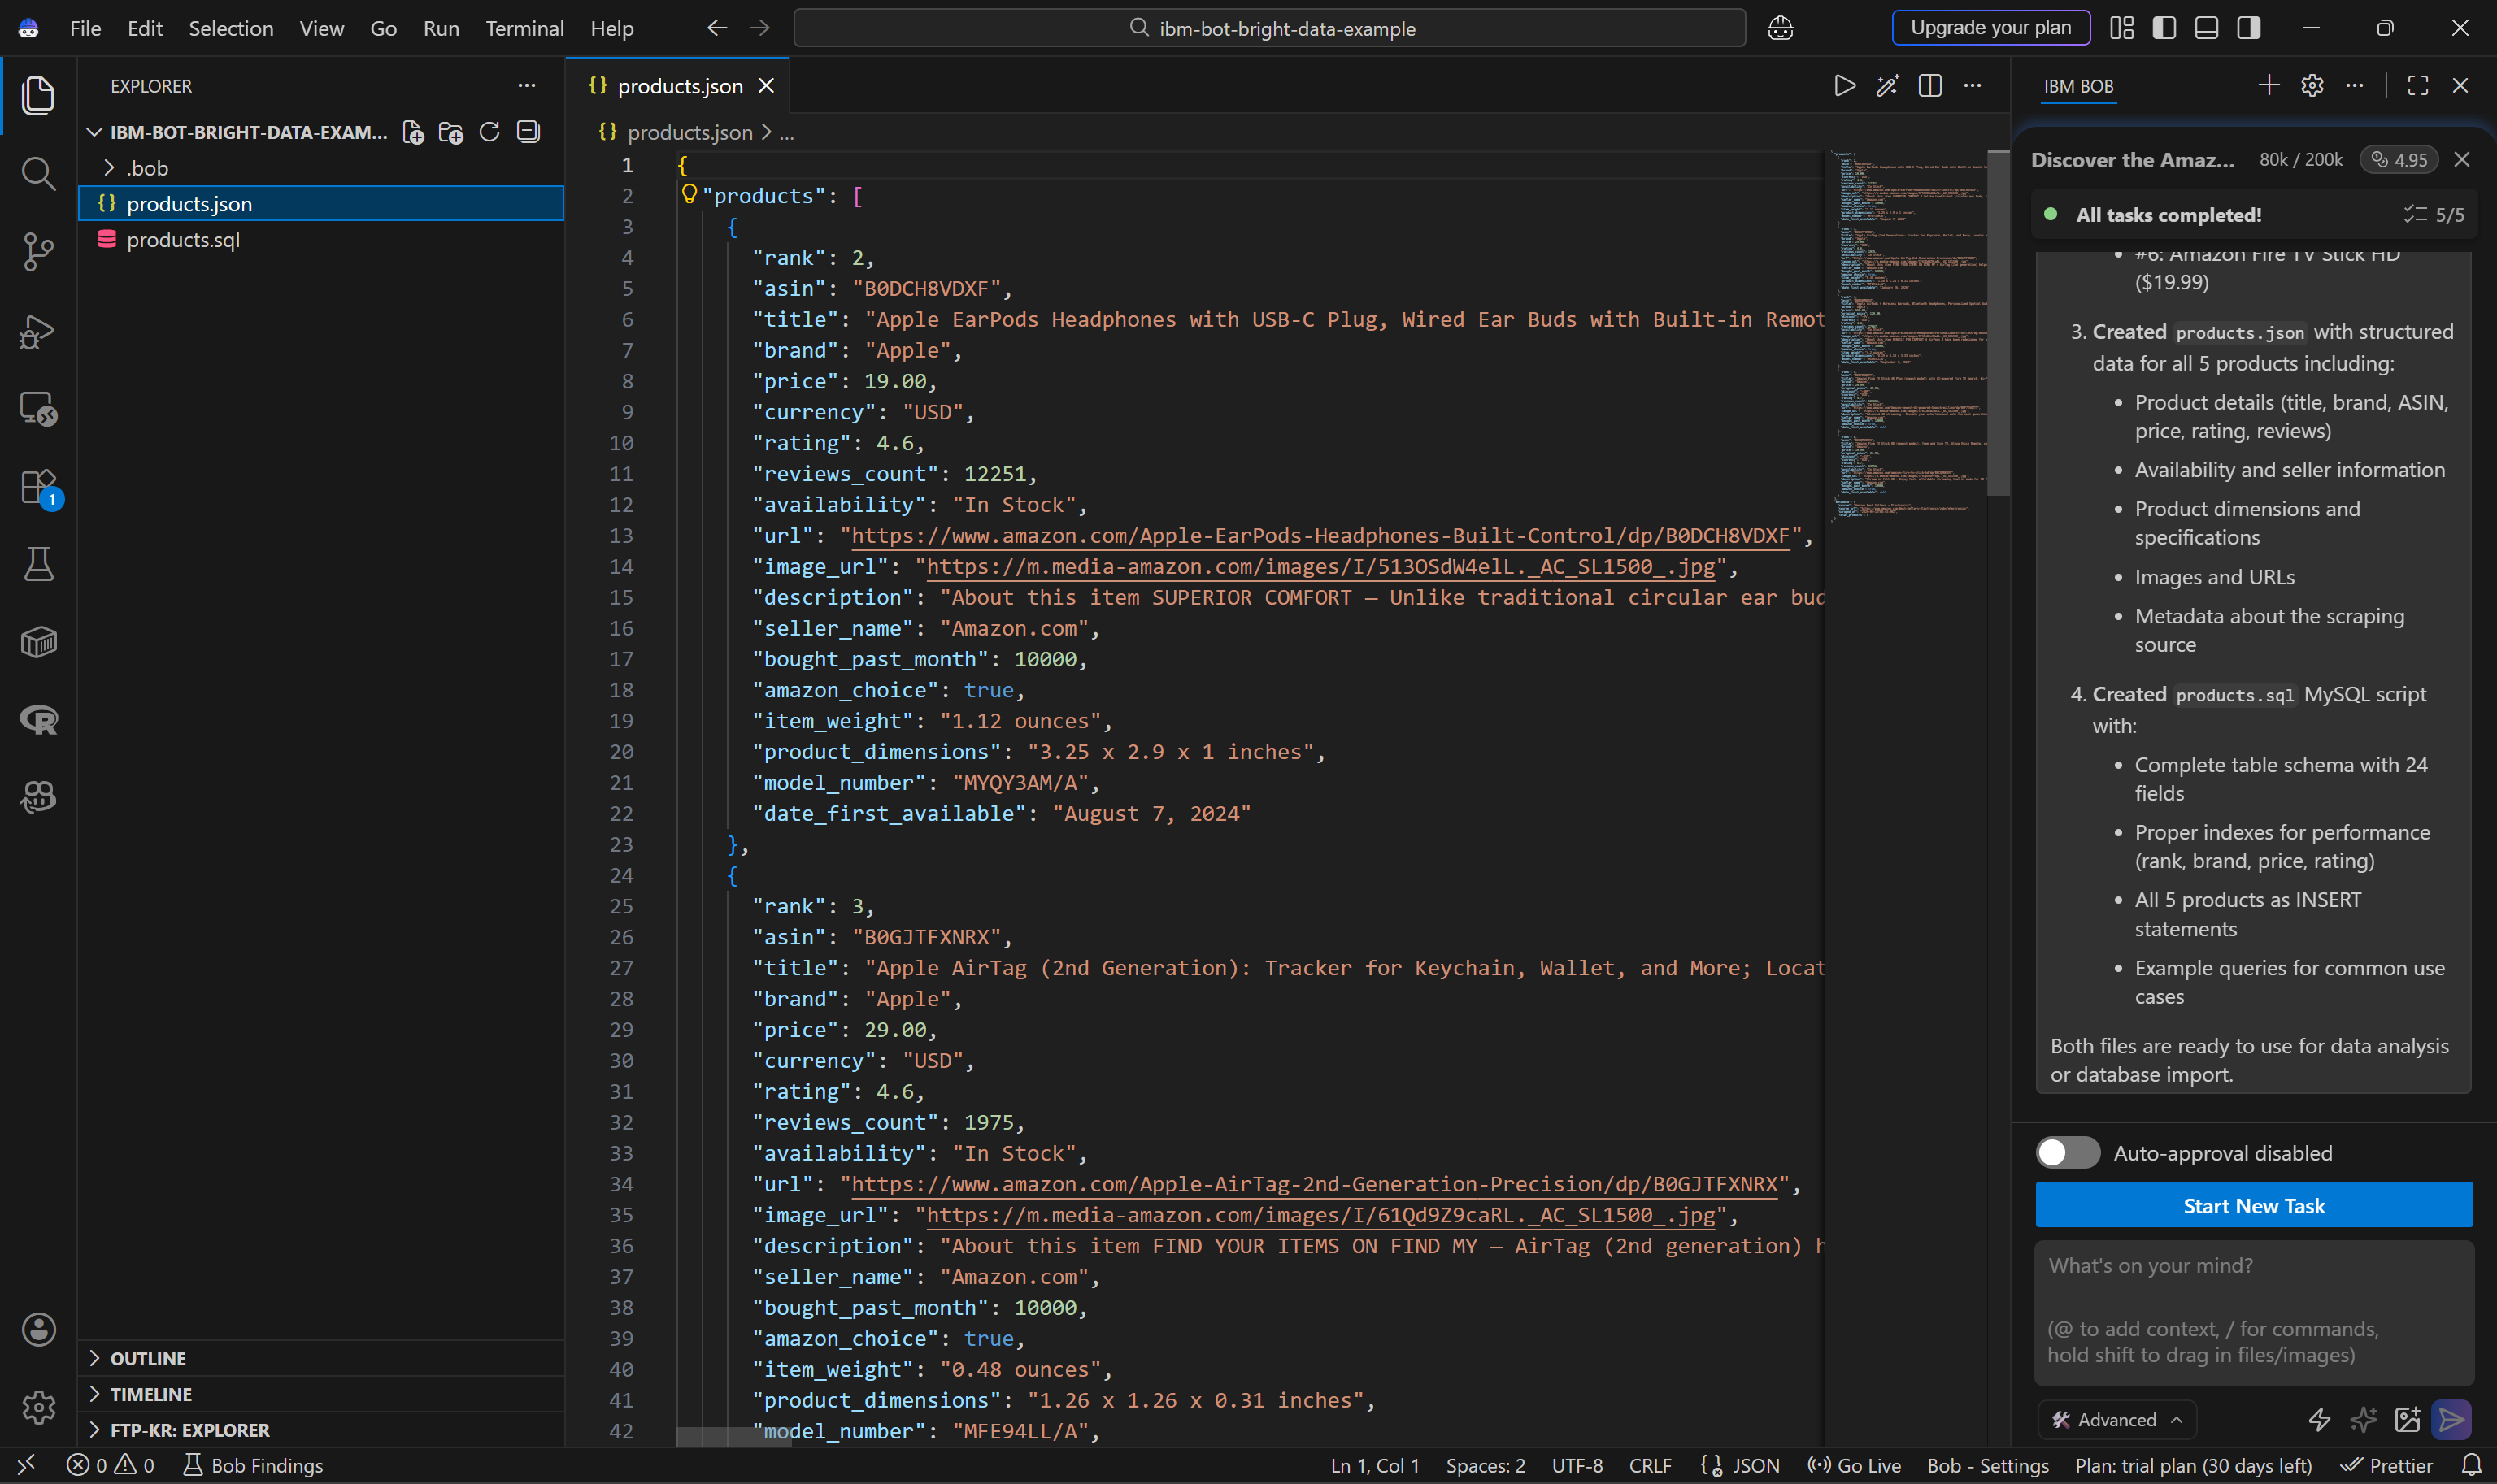Collapse all folders in Explorer
Screen dimensions: 2497x1484
click(x=529, y=132)
